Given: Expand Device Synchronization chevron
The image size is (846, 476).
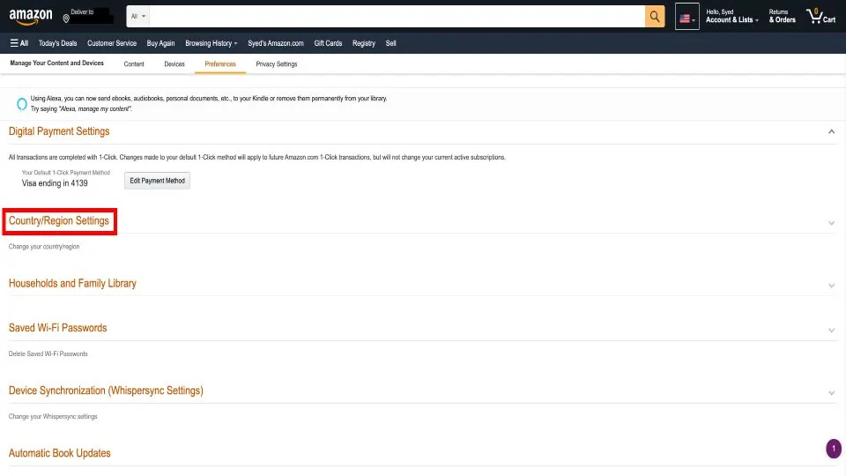Looking at the screenshot, I should tap(831, 393).
